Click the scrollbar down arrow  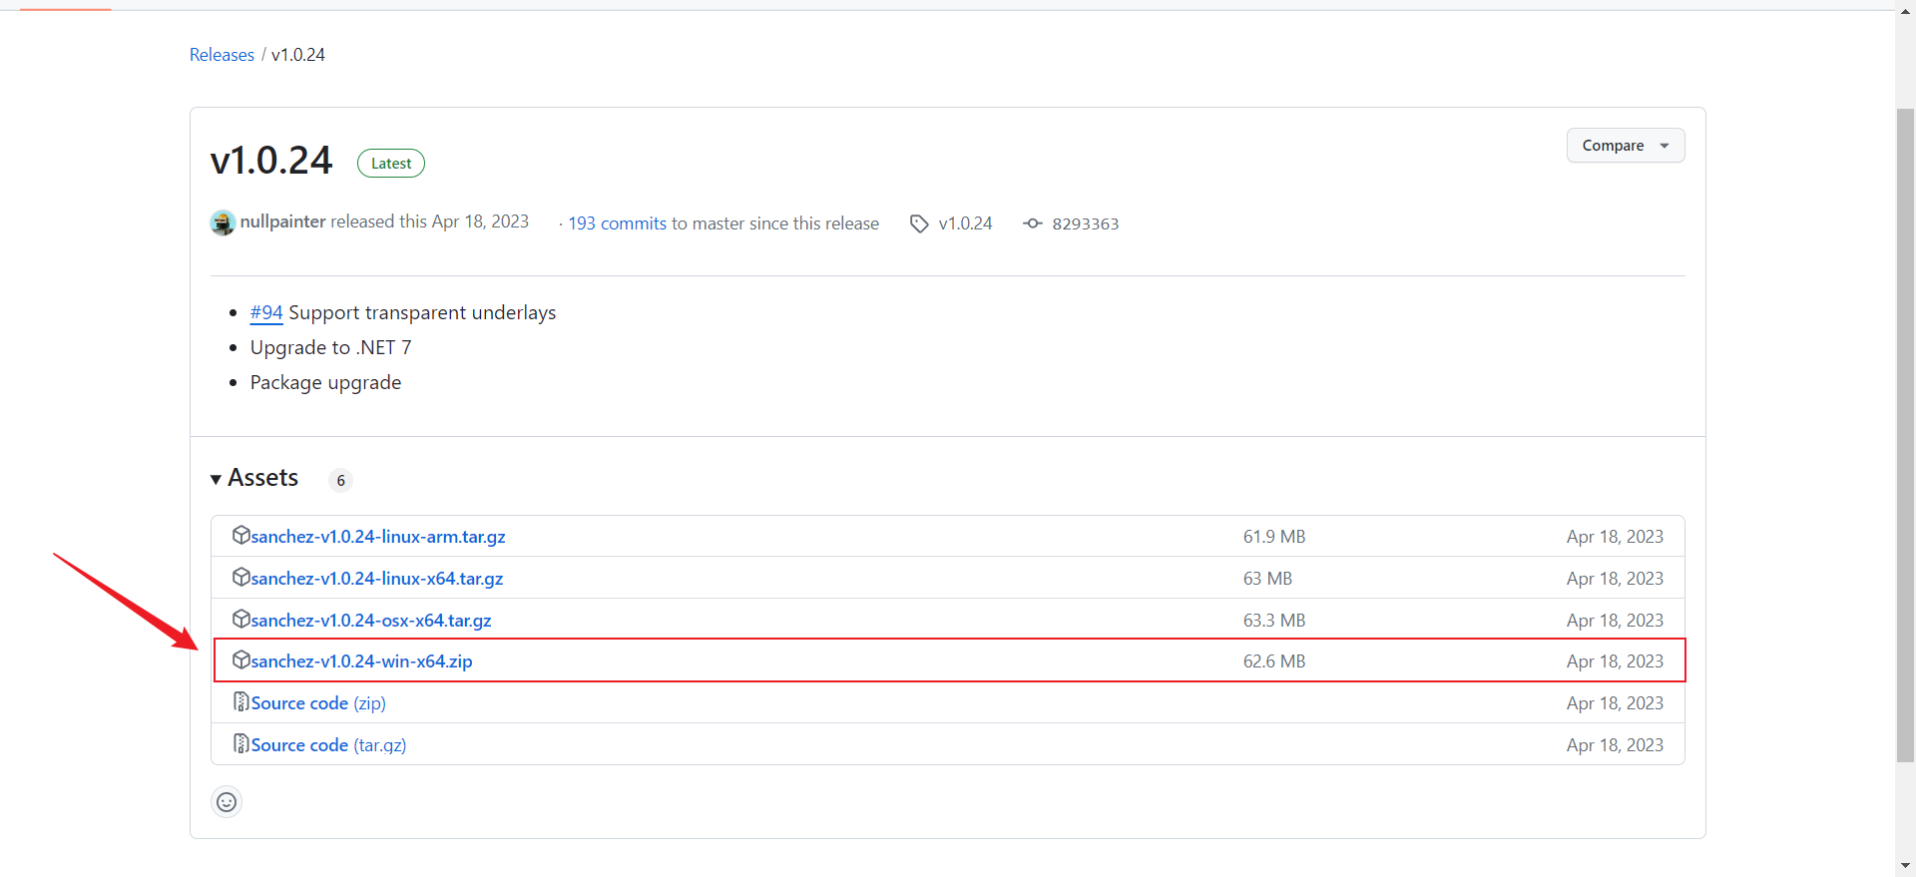[x=1905, y=866]
